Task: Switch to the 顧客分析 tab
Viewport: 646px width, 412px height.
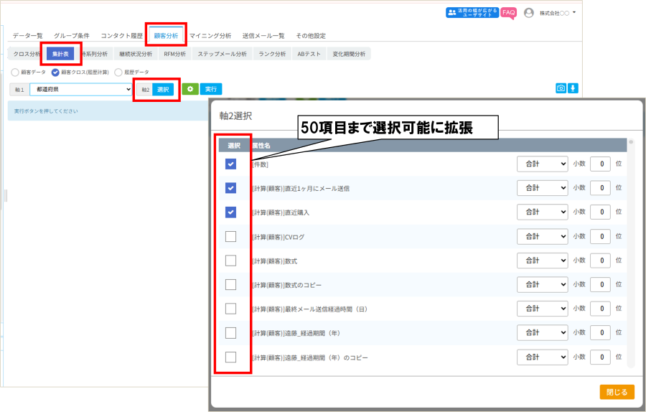Action: click(x=166, y=36)
